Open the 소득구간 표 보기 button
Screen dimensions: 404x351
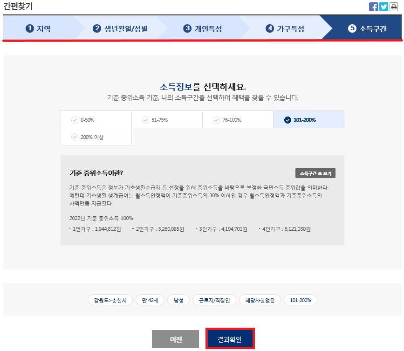pyautogui.click(x=315, y=173)
